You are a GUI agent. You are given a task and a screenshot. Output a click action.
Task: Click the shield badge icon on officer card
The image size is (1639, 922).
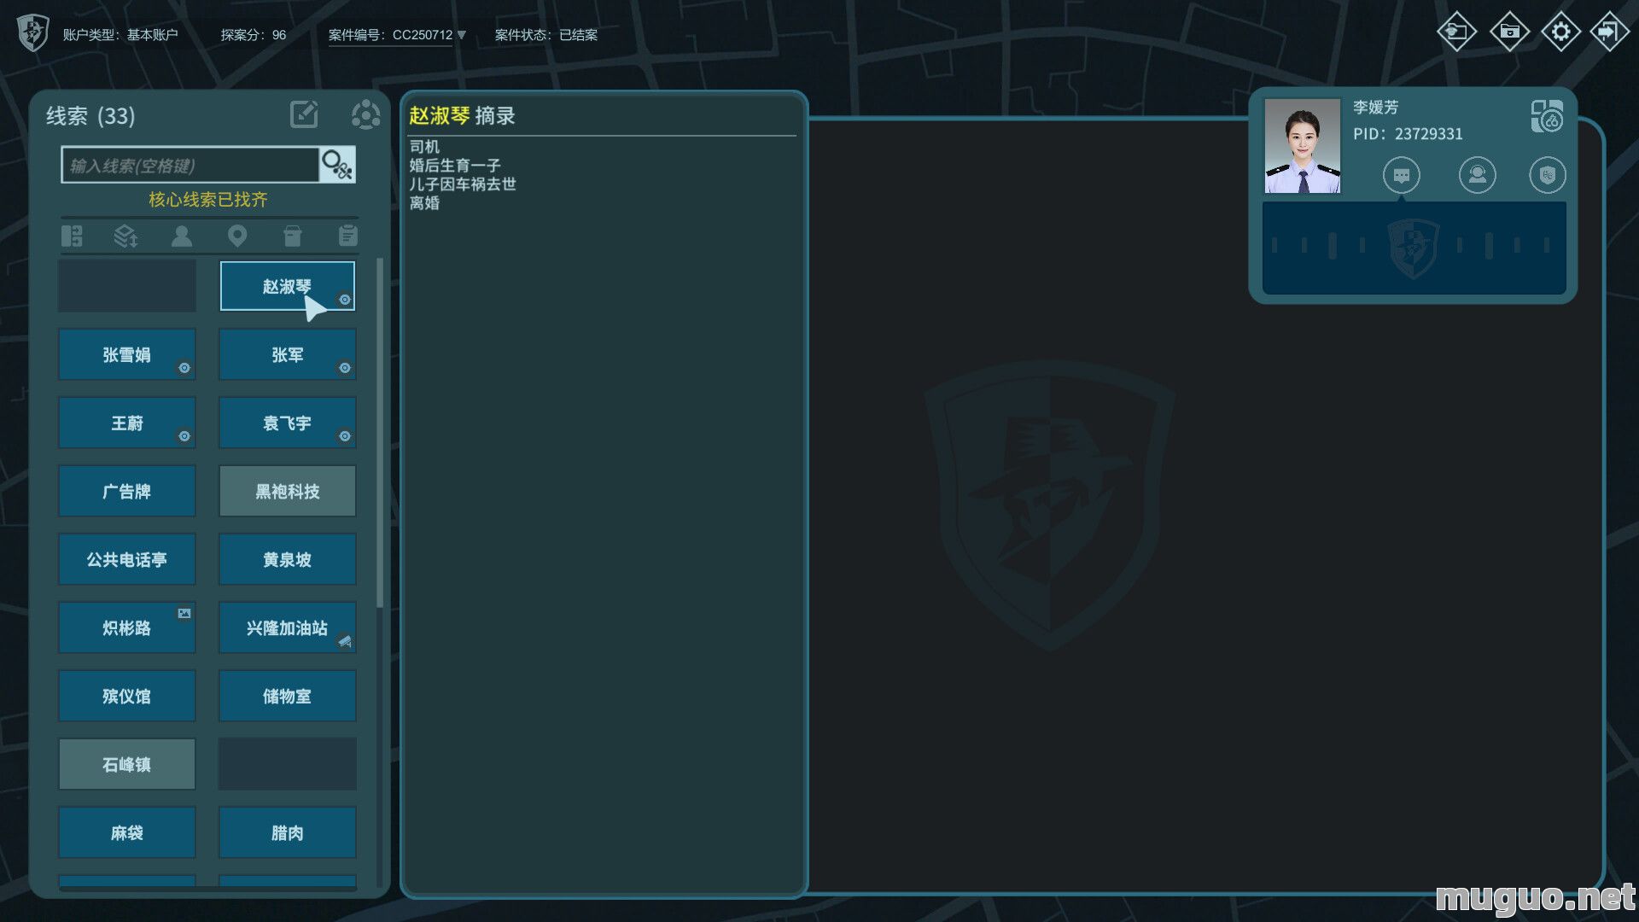[1547, 175]
